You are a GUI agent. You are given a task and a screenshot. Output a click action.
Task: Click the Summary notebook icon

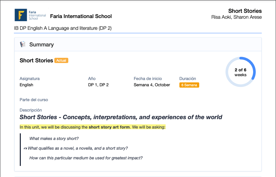[23, 44]
